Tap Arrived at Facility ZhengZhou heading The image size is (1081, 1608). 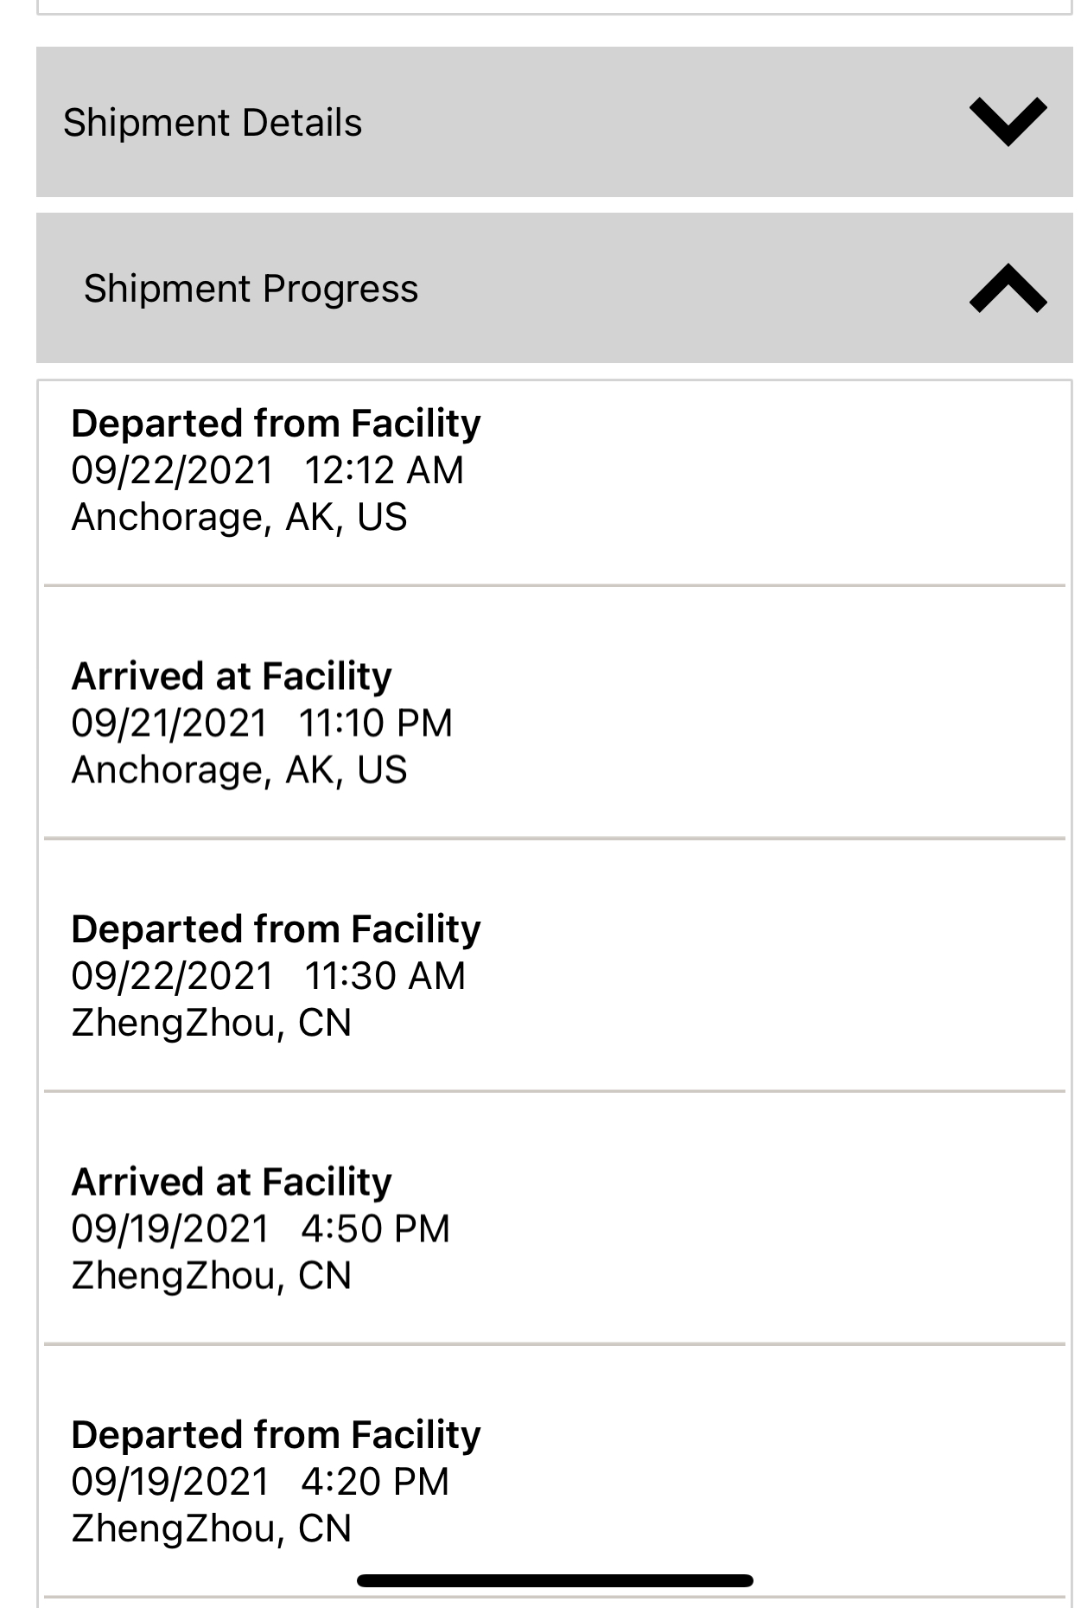231,1182
